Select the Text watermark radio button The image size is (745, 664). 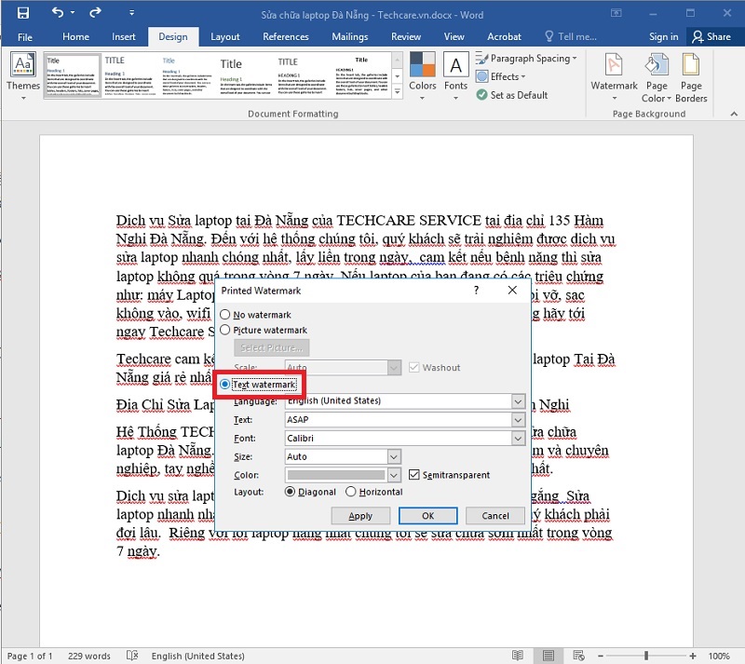tap(223, 384)
